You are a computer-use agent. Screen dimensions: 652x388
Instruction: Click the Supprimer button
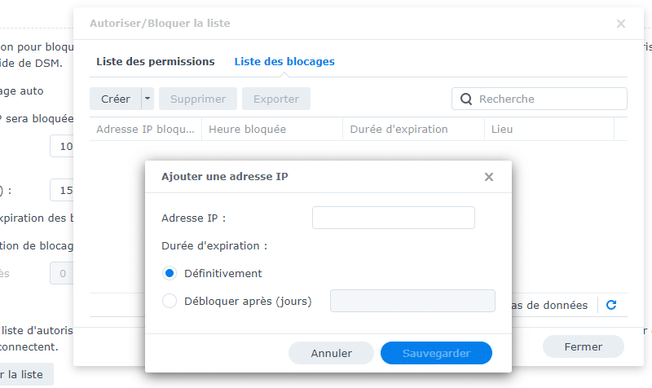pyautogui.click(x=198, y=99)
